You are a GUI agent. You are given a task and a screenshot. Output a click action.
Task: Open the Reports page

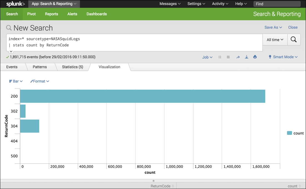pyautogui.click(x=52, y=14)
